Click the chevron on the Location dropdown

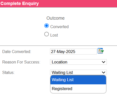[x=104, y=62]
